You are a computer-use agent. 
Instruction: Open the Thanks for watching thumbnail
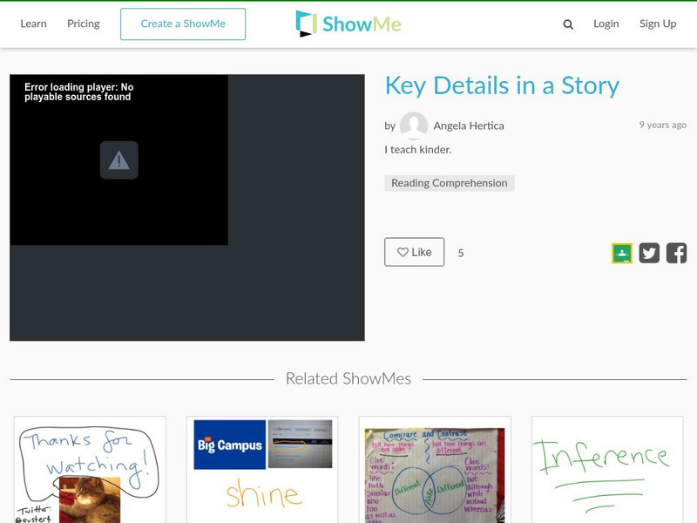[x=90, y=470]
